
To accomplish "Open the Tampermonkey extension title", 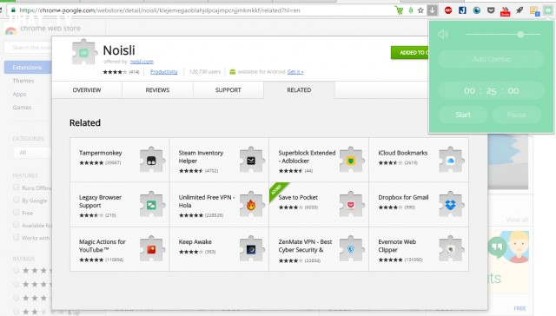I will point(101,153).
